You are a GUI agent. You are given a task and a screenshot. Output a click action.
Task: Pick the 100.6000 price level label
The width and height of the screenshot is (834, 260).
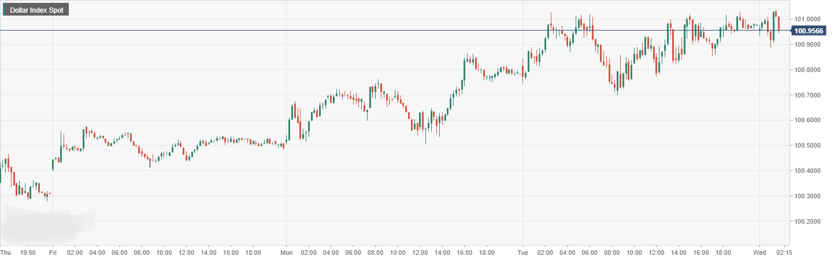(808, 120)
